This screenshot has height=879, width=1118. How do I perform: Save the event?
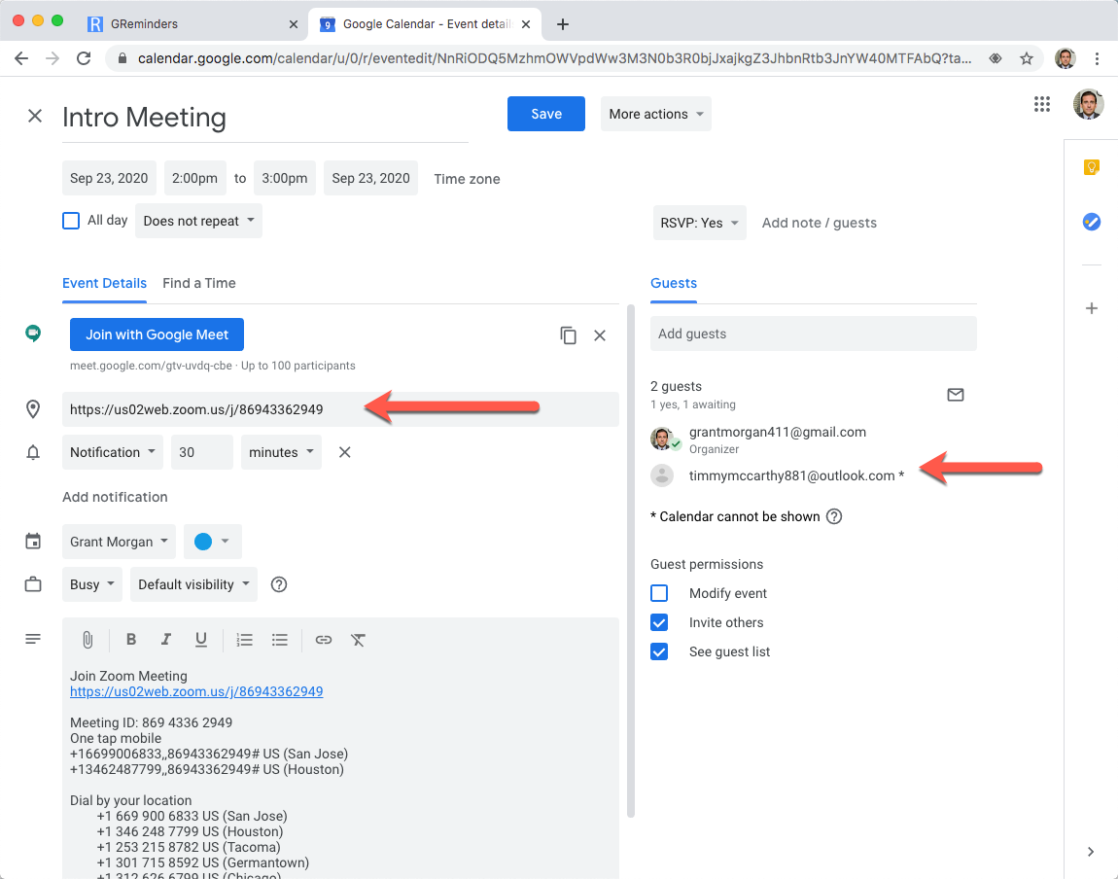[x=546, y=114]
